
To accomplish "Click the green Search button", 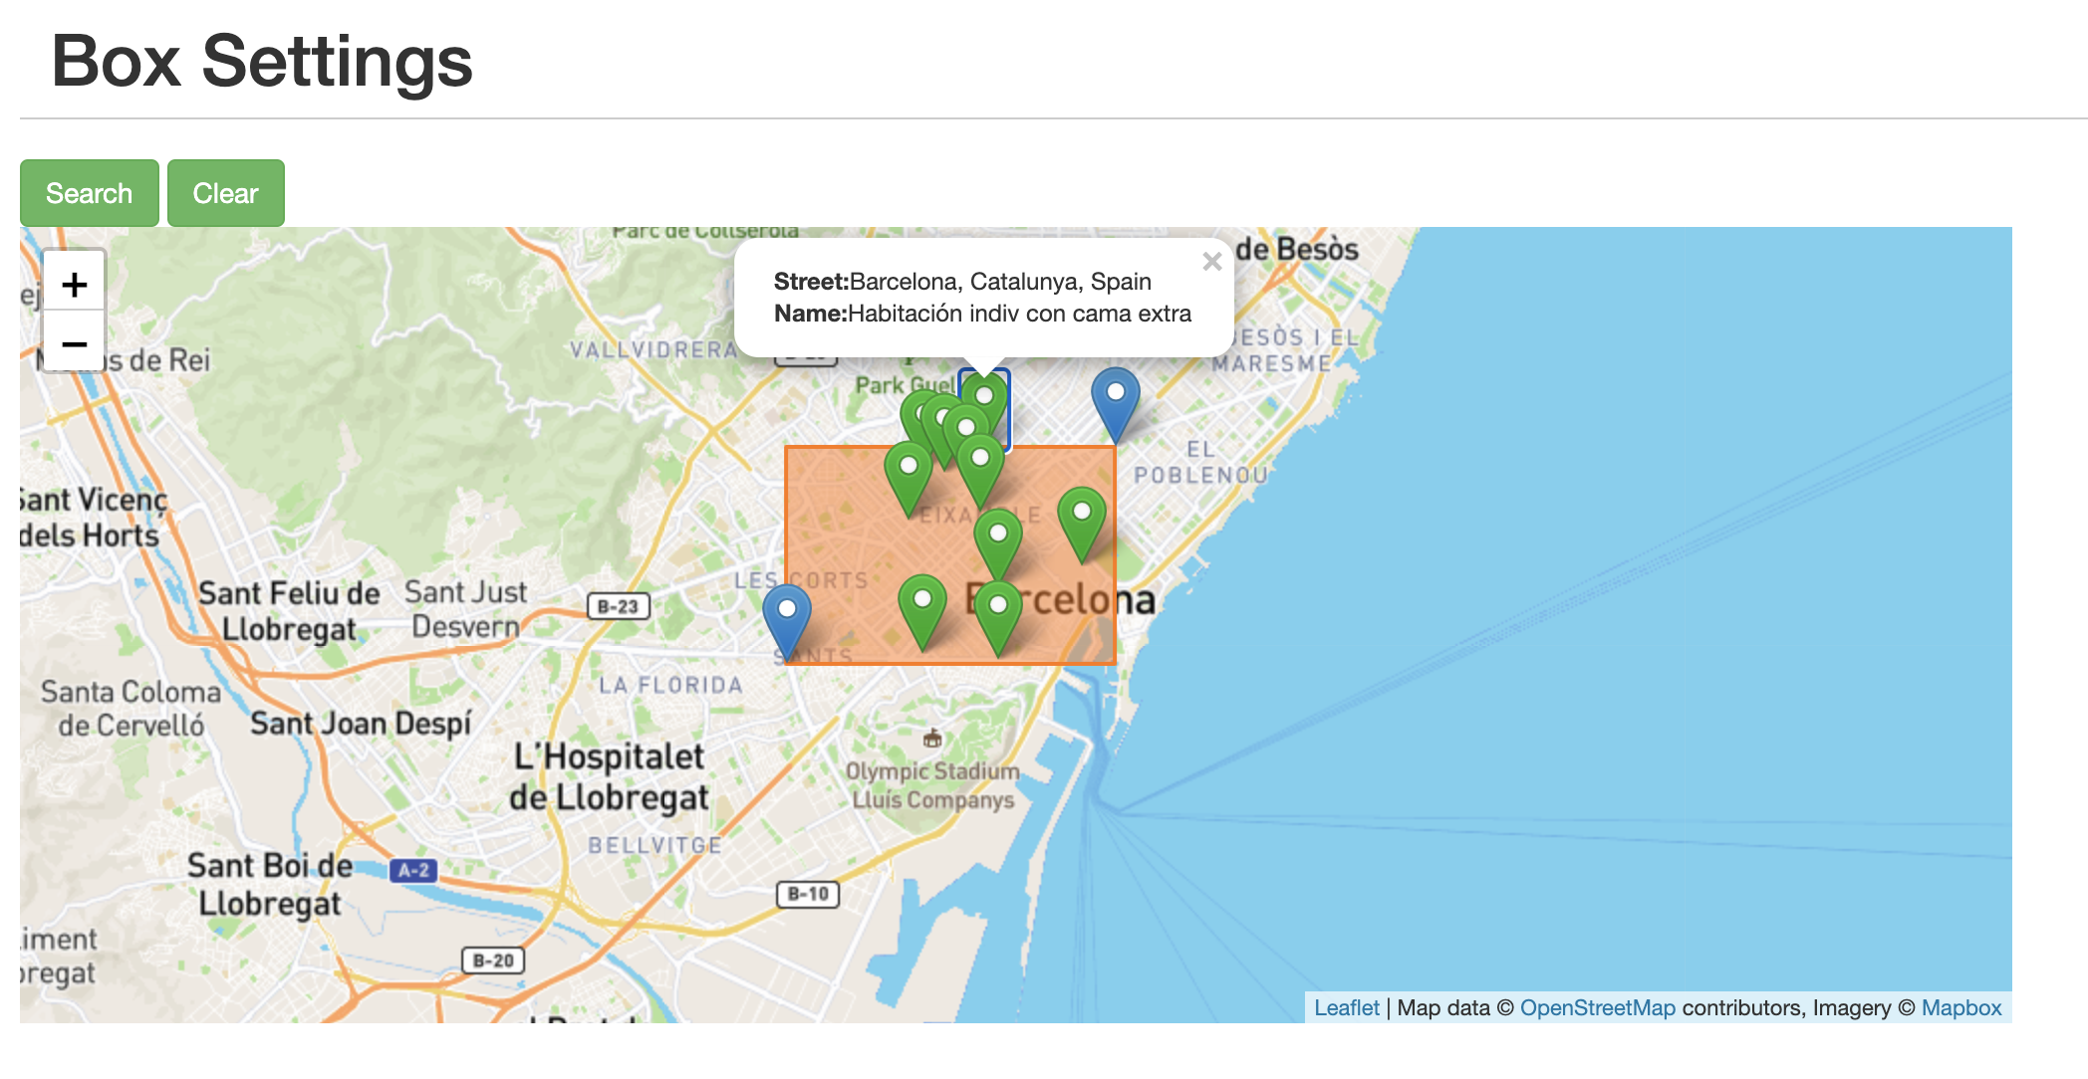I will 89,193.
